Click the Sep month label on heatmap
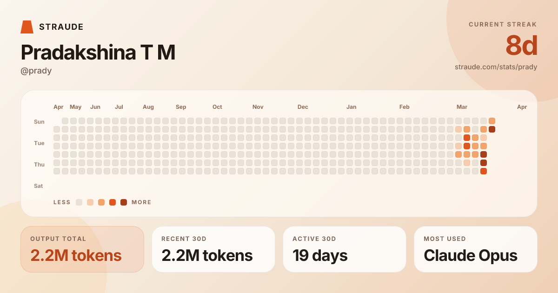558x293 pixels. pos(181,107)
